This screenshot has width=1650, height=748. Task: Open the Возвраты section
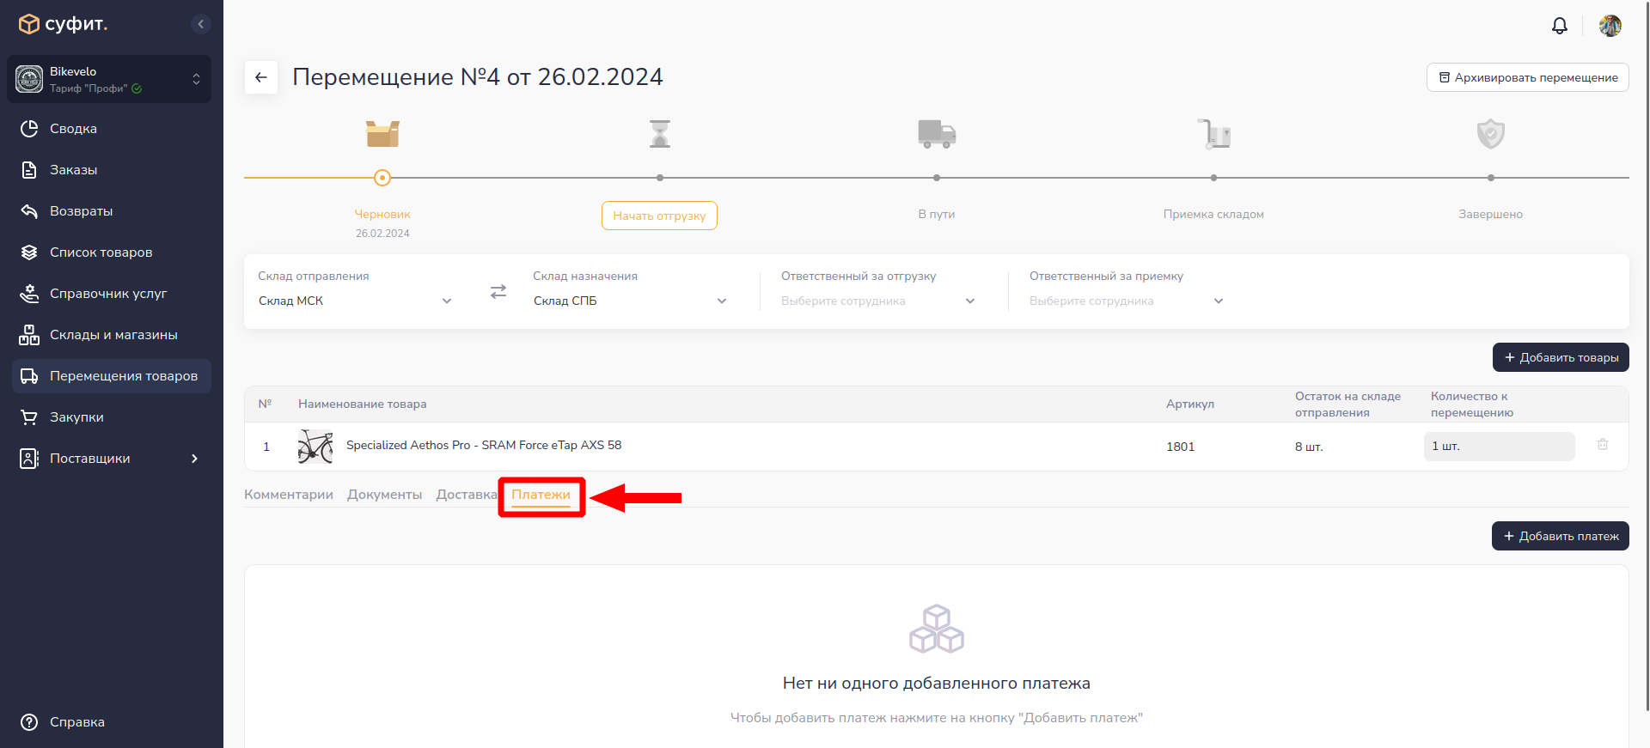click(112, 211)
